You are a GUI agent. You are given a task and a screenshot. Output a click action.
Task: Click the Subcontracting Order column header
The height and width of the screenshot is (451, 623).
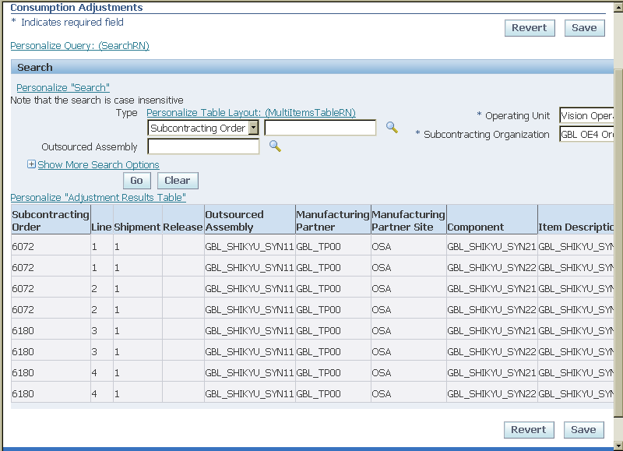coord(51,220)
